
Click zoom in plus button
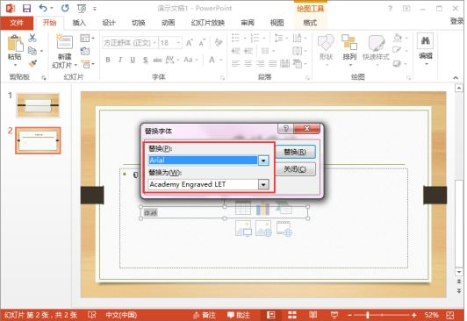tap(414, 315)
